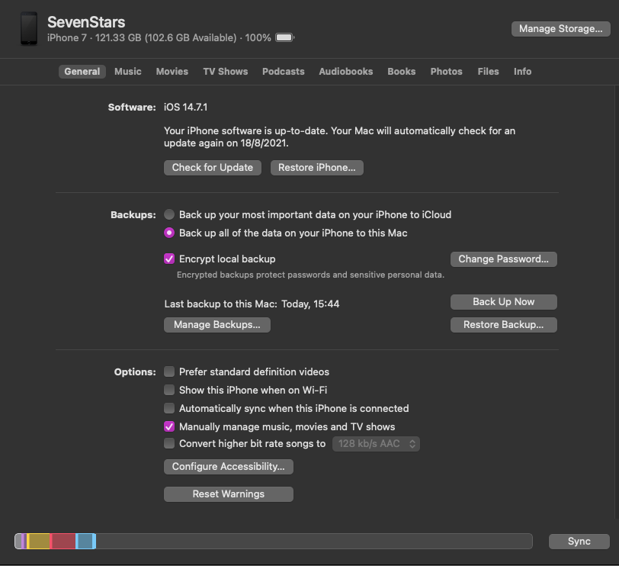Open Manage Backups dialog
This screenshot has width=619, height=566.
[x=217, y=325]
